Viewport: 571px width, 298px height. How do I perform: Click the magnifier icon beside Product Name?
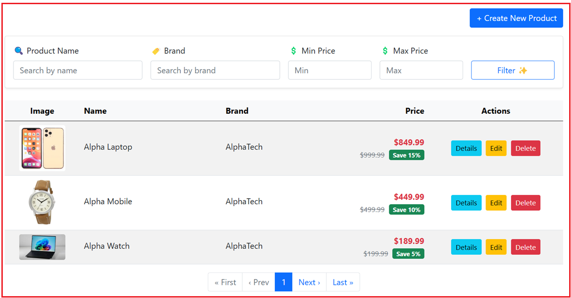pyautogui.click(x=19, y=51)
